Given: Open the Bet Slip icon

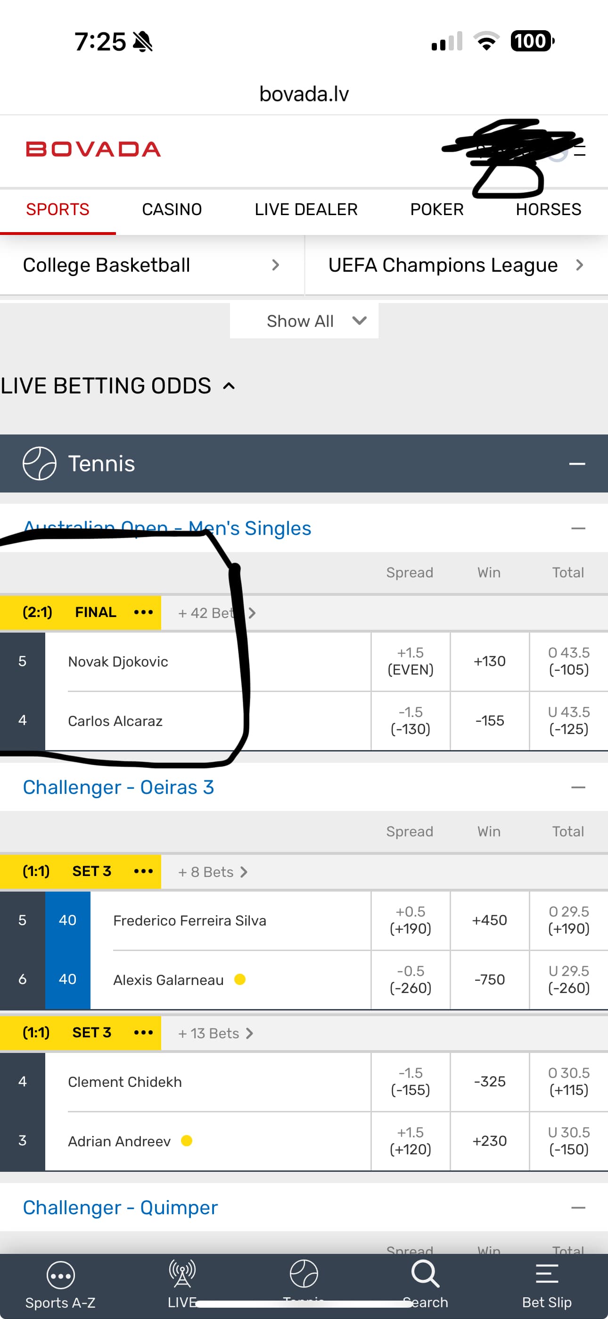Looking at the screenshot, I should (x=547, y=1274).
